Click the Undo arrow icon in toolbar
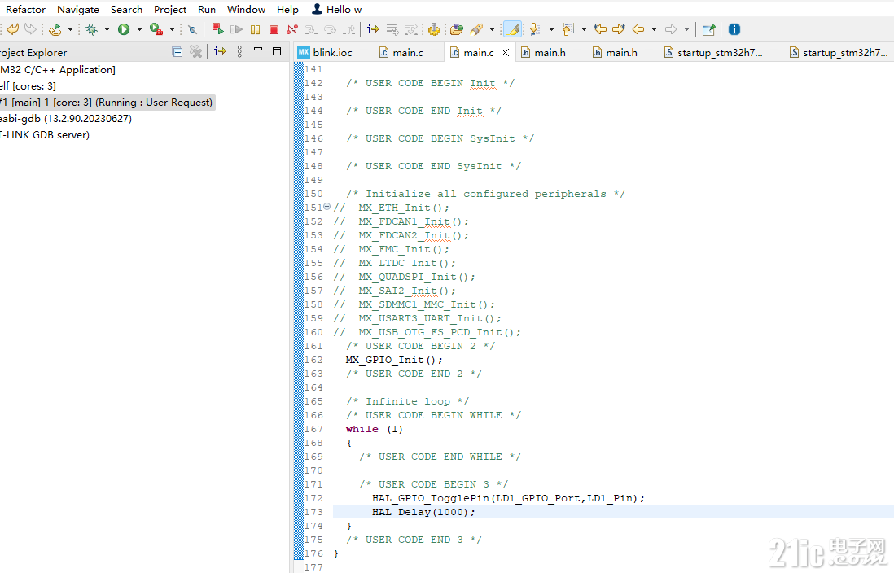894x573 pixels. 12,29
